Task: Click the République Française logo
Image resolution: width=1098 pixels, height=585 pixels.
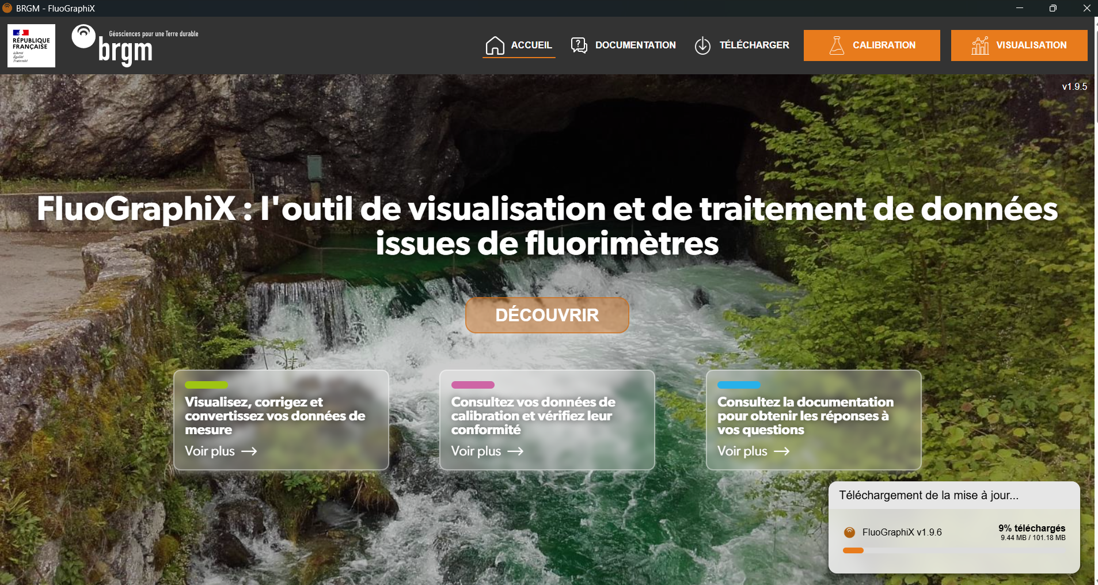Action: click(x=32, y=45)
